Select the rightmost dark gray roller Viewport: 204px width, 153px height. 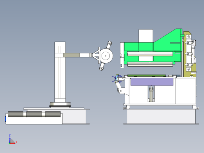pos(53,114)
